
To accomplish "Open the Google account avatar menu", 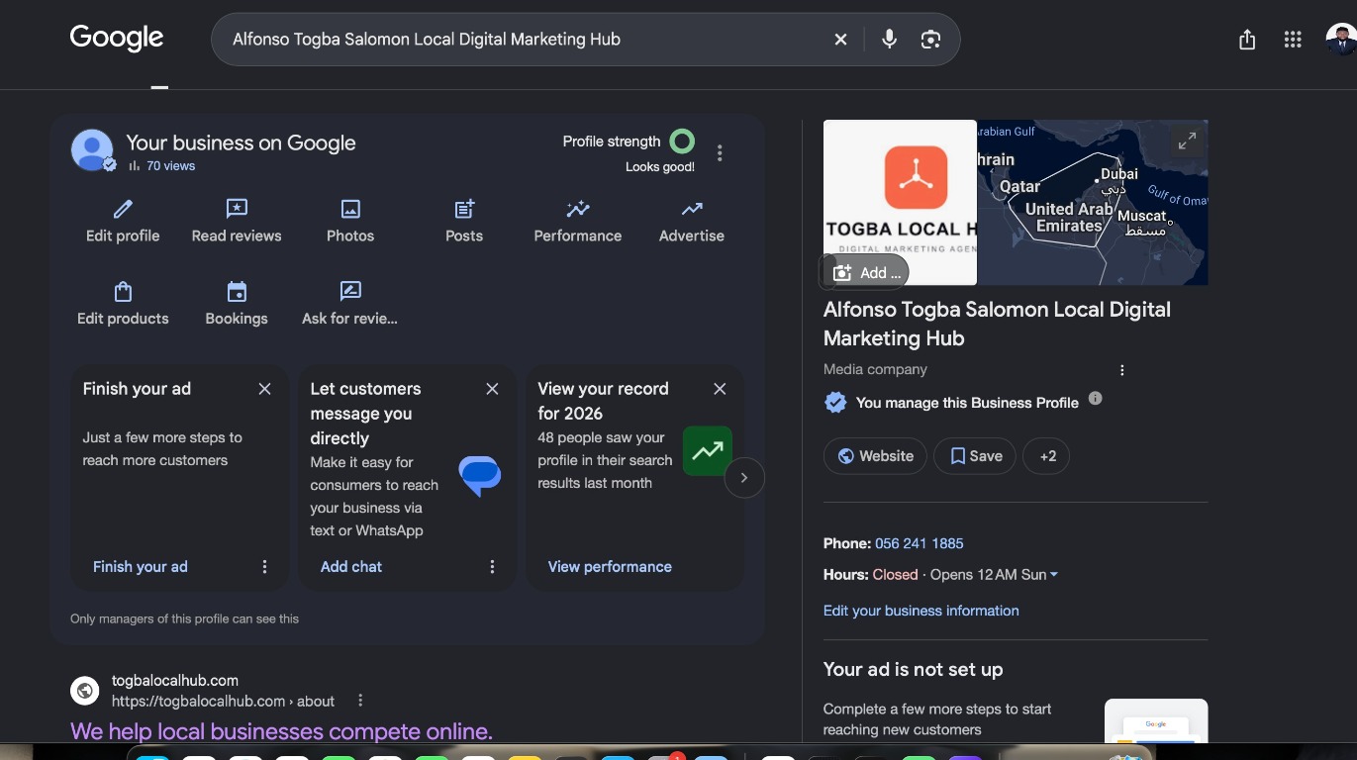I will pos(1341,40).
